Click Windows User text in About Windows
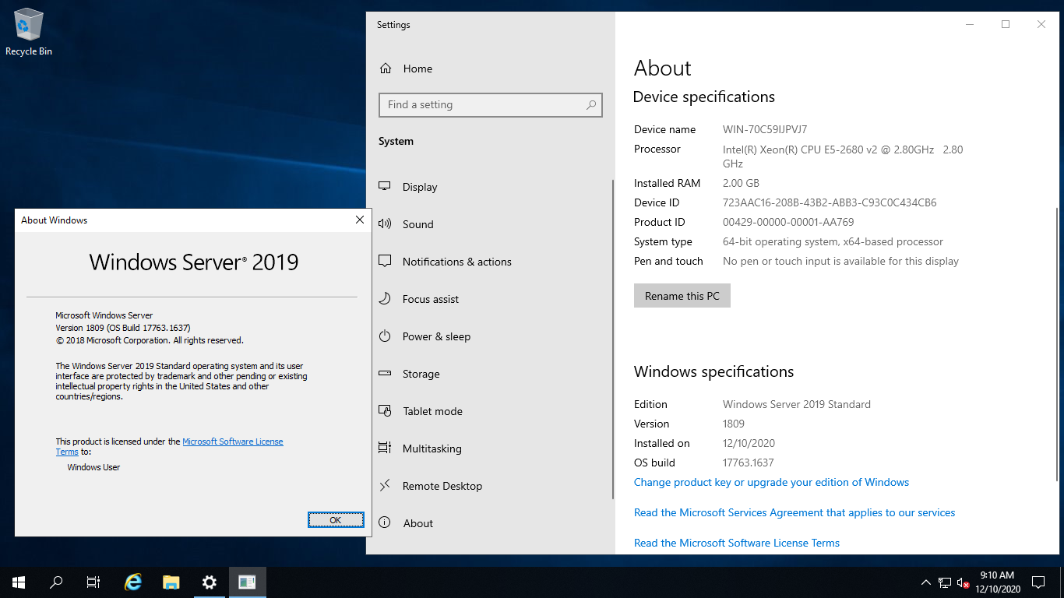The height and width of the screenshot is (598, 1064). point(93,467)
